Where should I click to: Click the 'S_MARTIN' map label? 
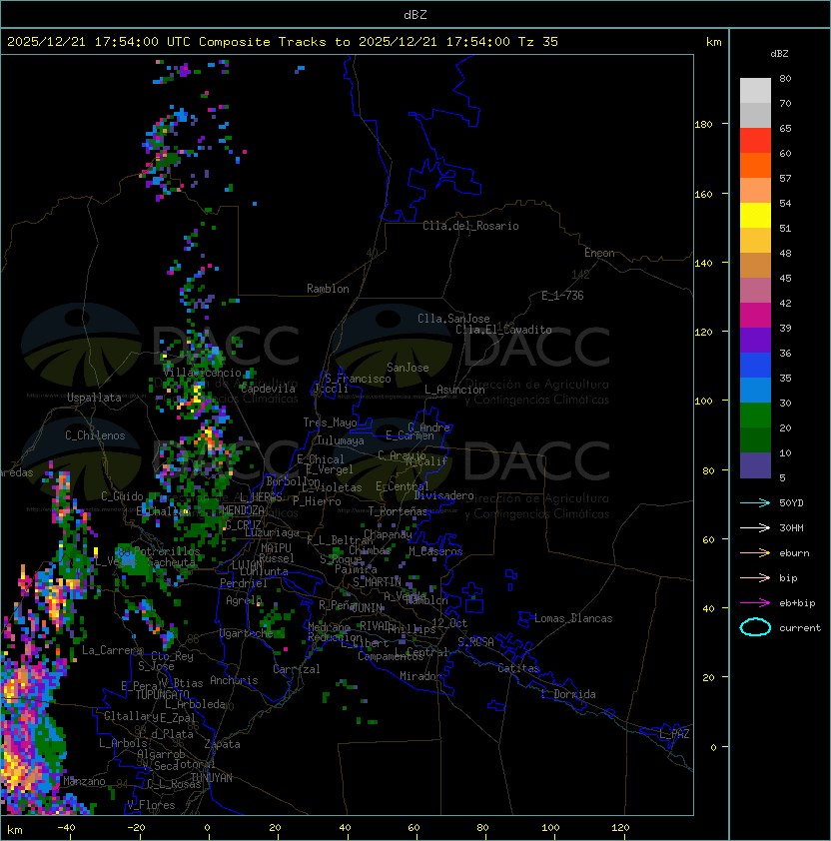(377, 582)
